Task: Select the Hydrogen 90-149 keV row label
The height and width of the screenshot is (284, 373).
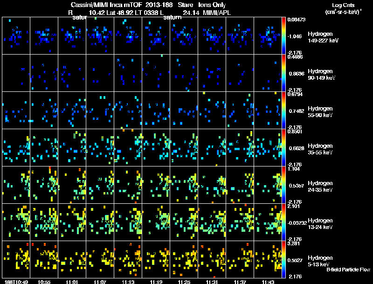Action: 321,75
